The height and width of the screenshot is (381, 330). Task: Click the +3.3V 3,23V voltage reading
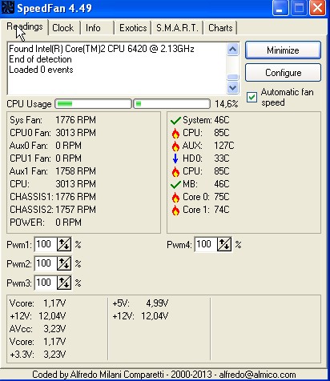(x=38, y=355)
